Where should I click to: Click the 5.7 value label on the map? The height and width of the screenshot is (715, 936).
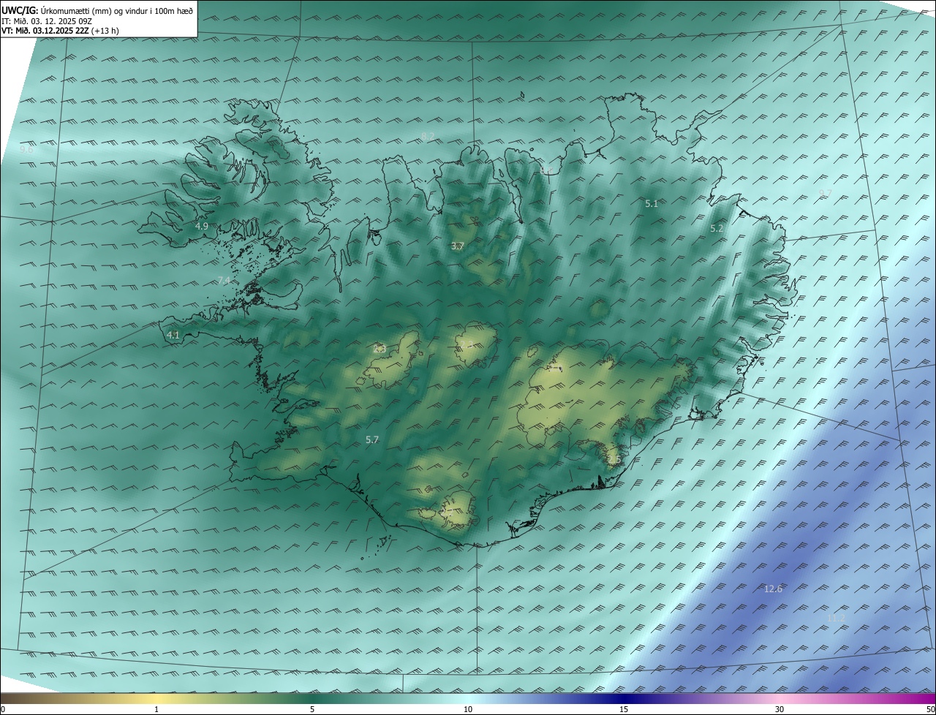pyautogui.click(x=372, y=439)
